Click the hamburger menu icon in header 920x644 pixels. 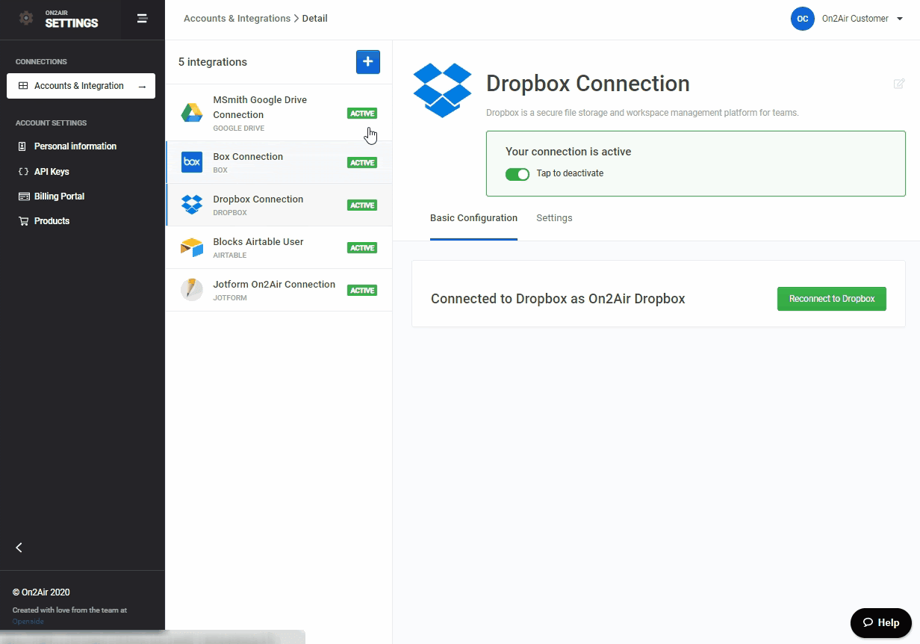point(142,19)
